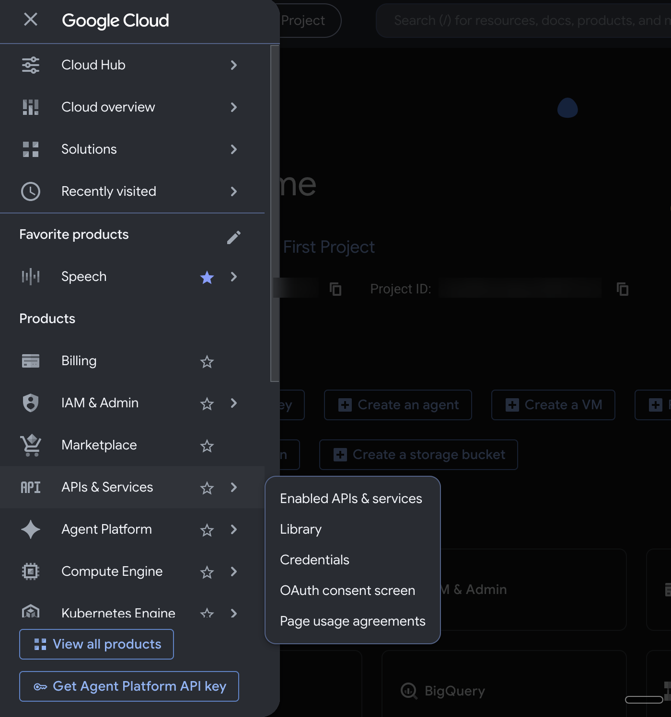
Task: Click the Create a VM button
Action: click(553, 405)
